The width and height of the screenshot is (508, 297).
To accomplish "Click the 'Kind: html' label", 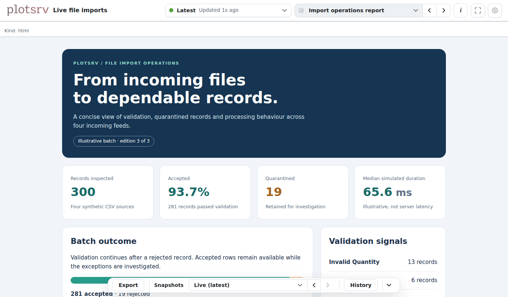I will [17, 31].
